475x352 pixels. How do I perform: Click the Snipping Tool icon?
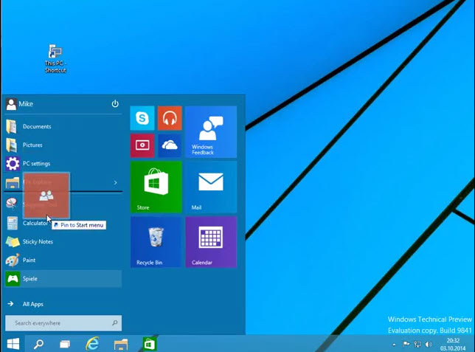pos(12,204)
